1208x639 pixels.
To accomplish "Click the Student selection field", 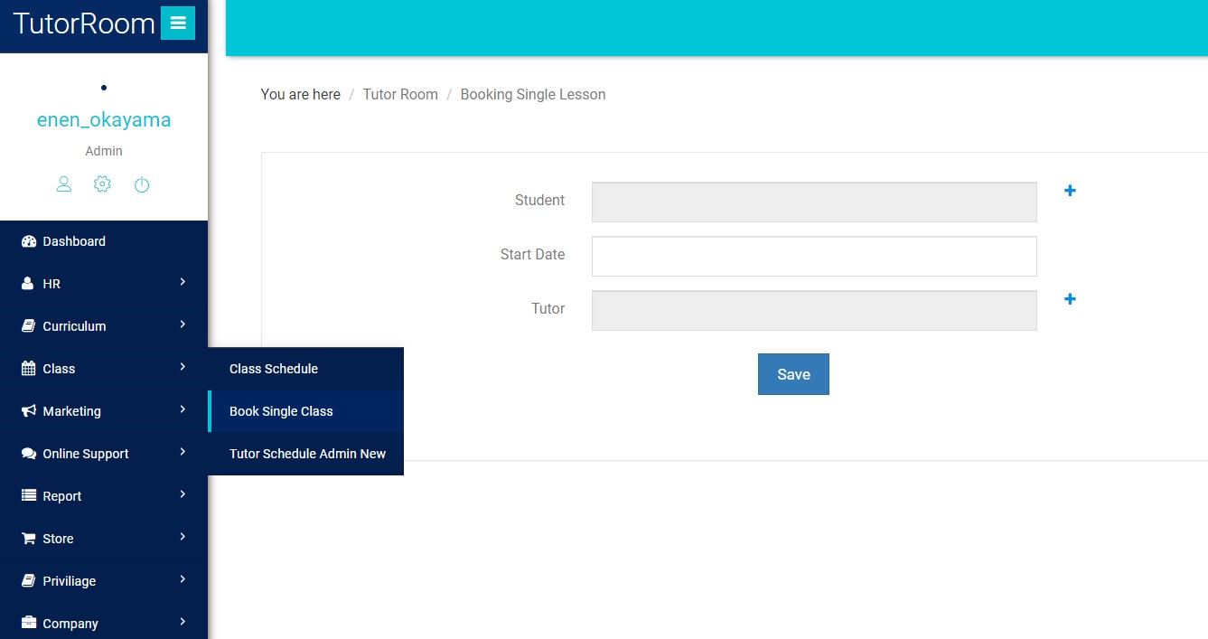I will coord(813,202).
